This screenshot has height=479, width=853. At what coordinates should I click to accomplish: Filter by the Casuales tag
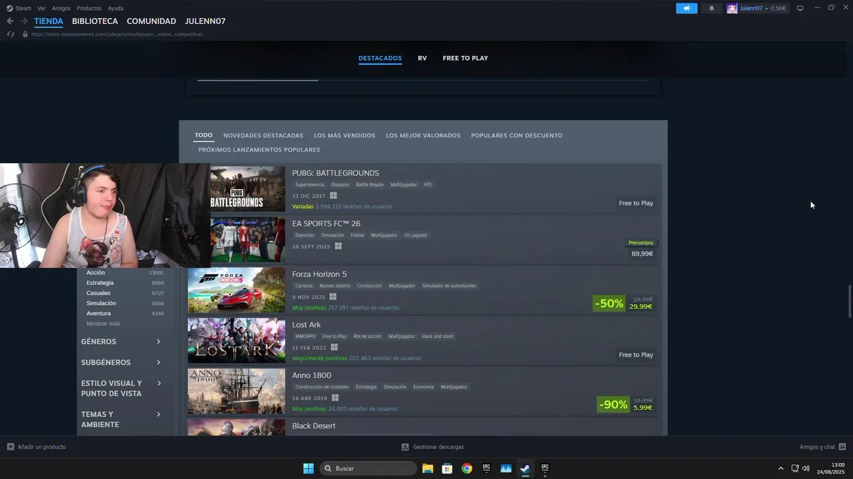click(99, 293)
